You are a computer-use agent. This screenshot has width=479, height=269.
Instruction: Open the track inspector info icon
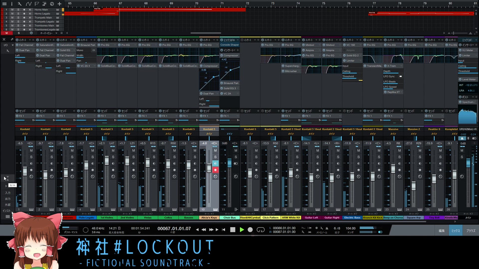pyautogui.click(x=11, y=3)
